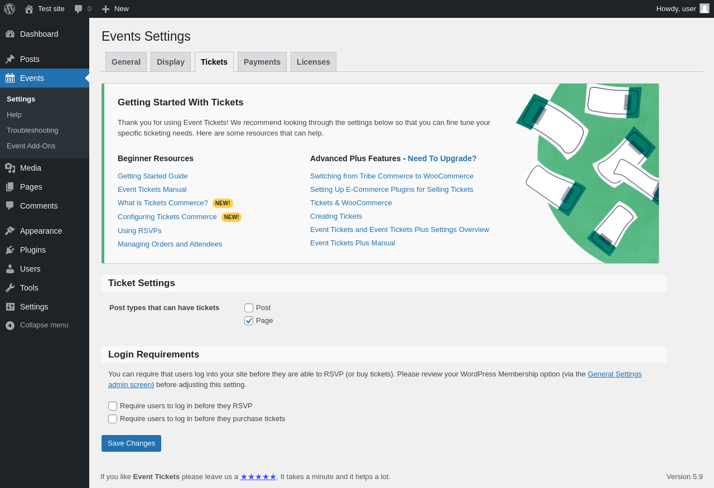Require users to log in before RSVP
The height and width of the screenshot is (488, 714).
[x=113, y=406]
